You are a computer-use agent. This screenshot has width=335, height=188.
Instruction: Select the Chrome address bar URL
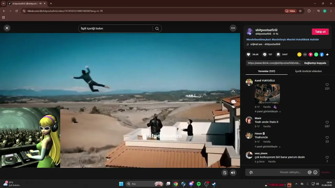(65, 11)
